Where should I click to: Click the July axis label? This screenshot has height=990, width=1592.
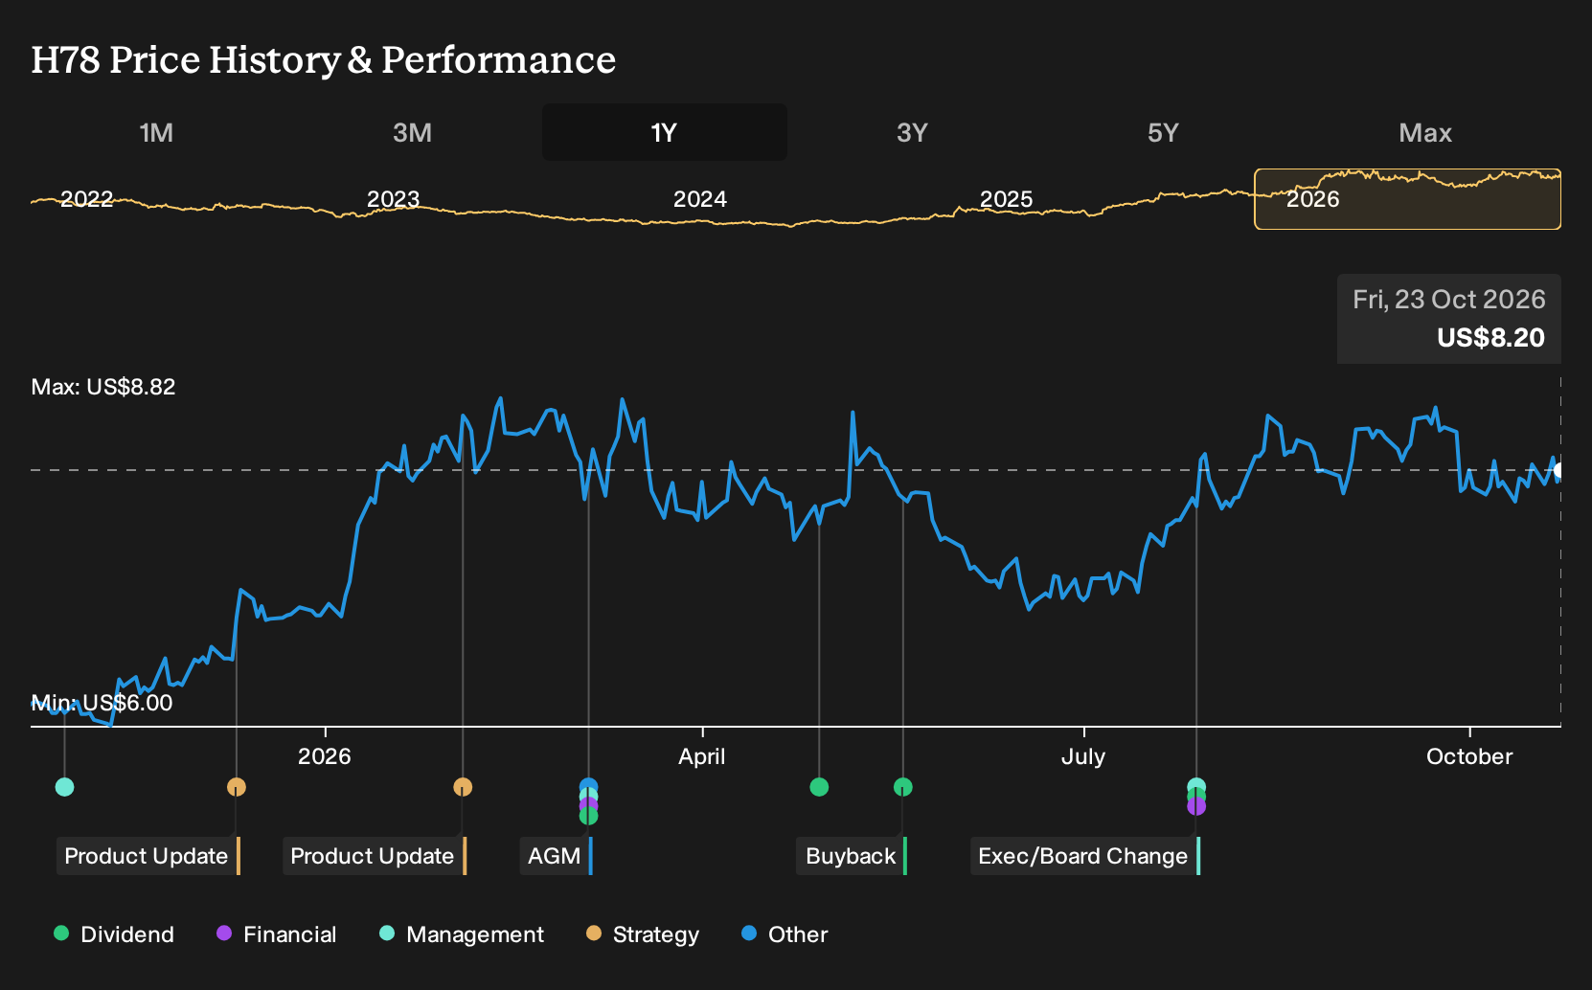(x=1083, y=756)
